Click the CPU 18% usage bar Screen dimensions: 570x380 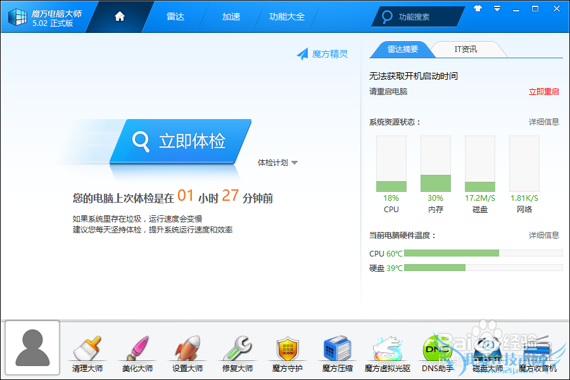[391, 163]
